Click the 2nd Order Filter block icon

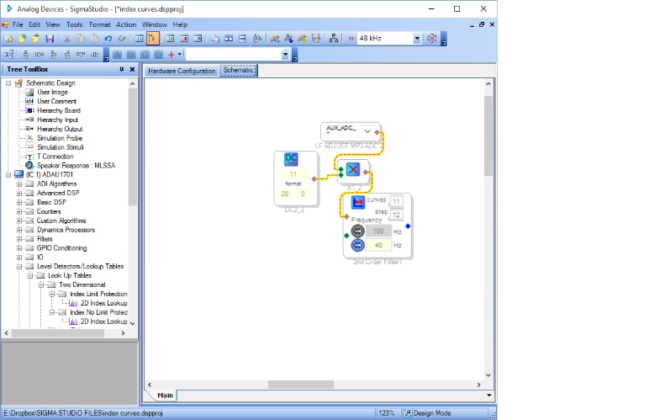358,202
